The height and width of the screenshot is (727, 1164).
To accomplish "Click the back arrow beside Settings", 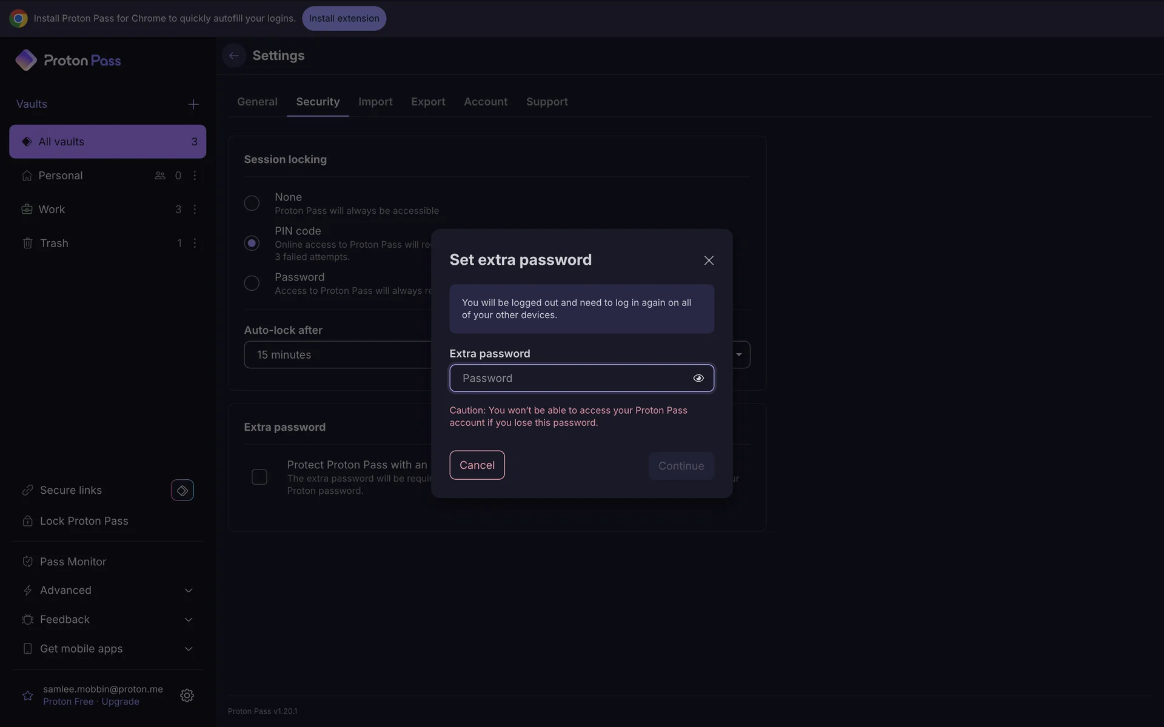I will [233, 56].
